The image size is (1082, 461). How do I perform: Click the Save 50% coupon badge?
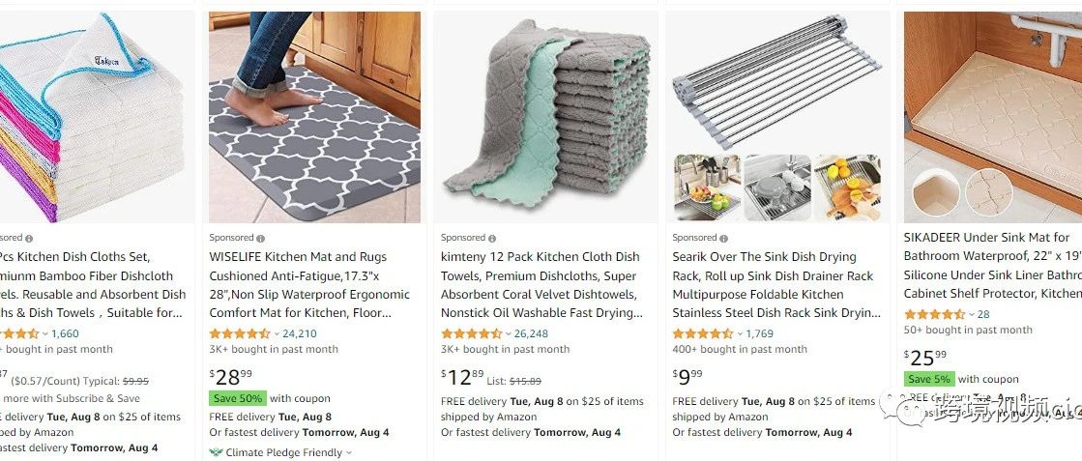(237, 398)
